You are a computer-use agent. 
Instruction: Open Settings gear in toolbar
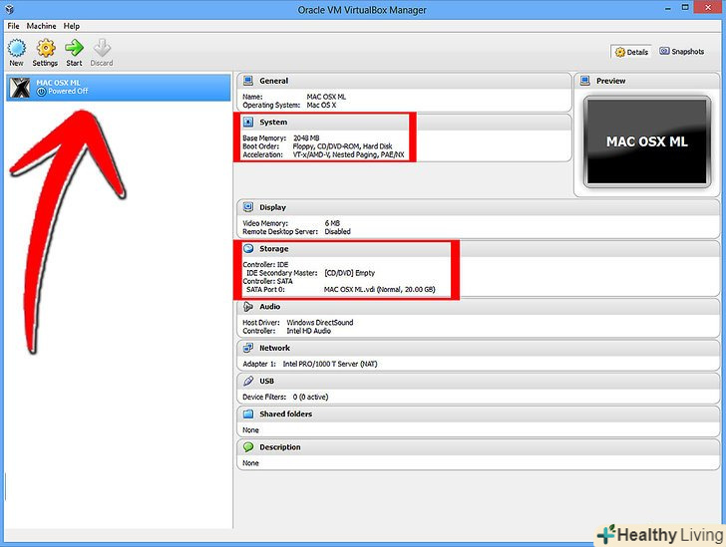click(46, 48)
